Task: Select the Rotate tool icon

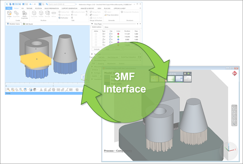Action: pyautogui.click(x=41, y=13)
